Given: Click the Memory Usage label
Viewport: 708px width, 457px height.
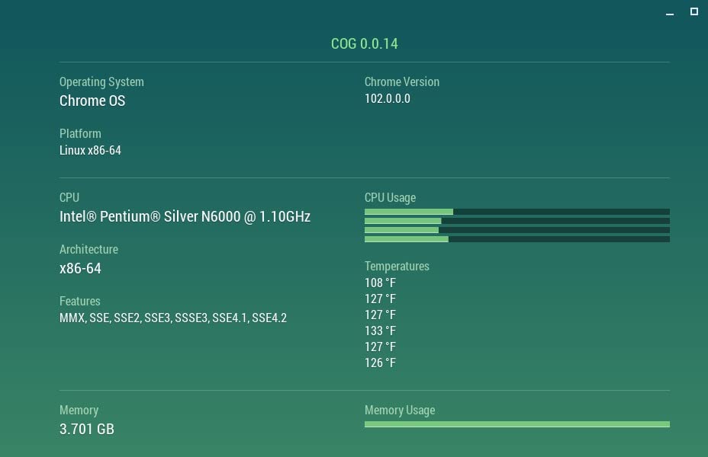Looking at the screenshot, I should click(400, 411).
